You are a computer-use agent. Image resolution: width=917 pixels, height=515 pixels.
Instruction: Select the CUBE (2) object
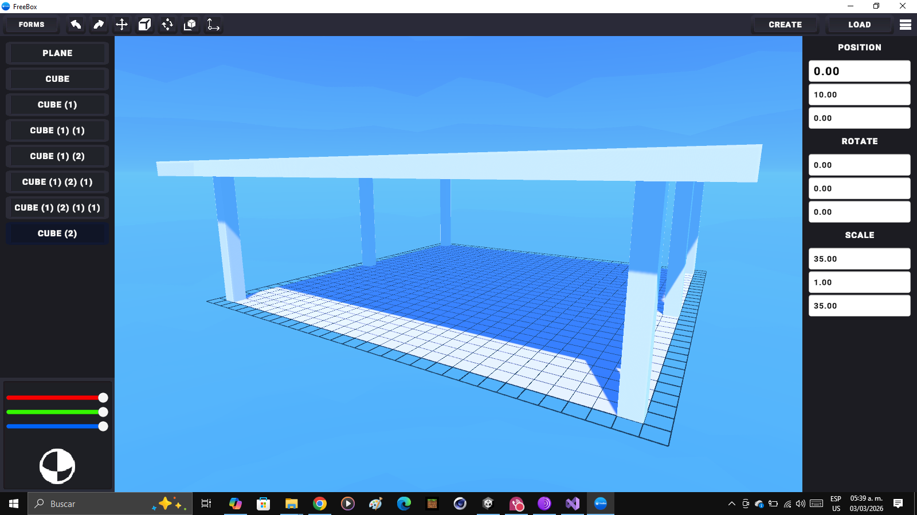[57, 233]
